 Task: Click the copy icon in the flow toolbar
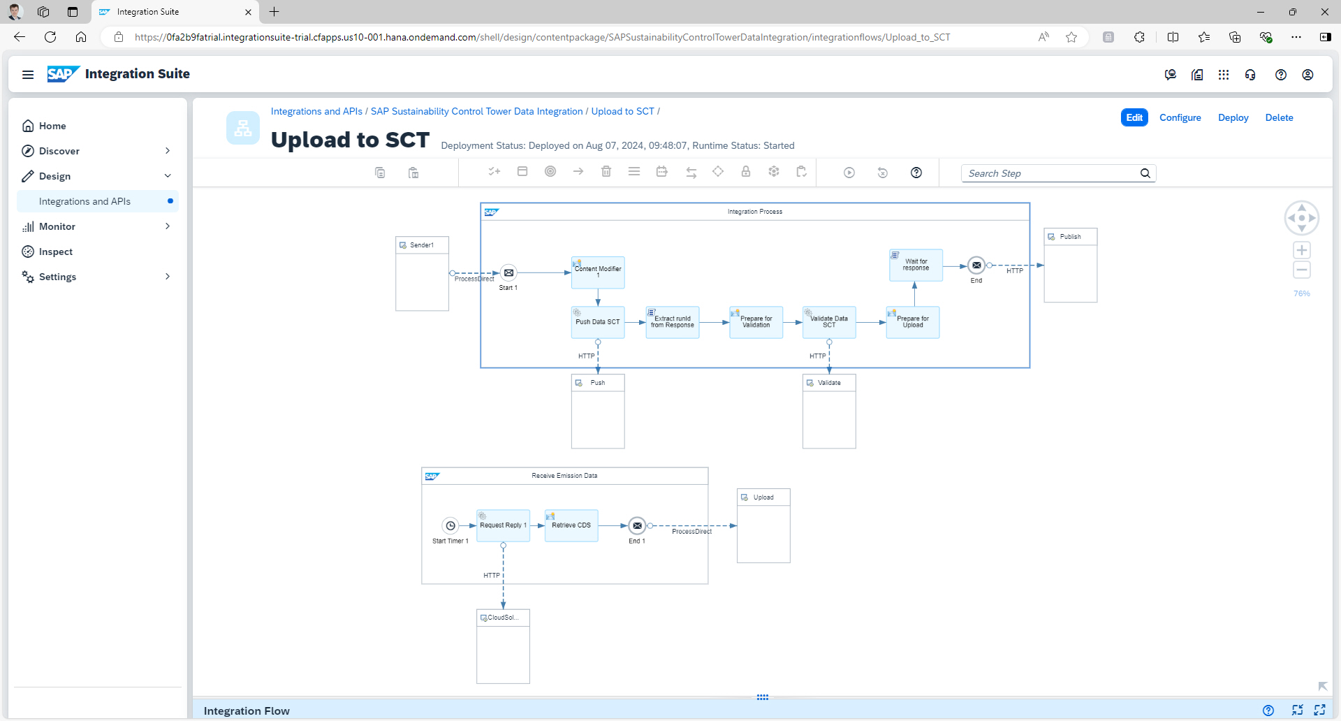[381, 172]
